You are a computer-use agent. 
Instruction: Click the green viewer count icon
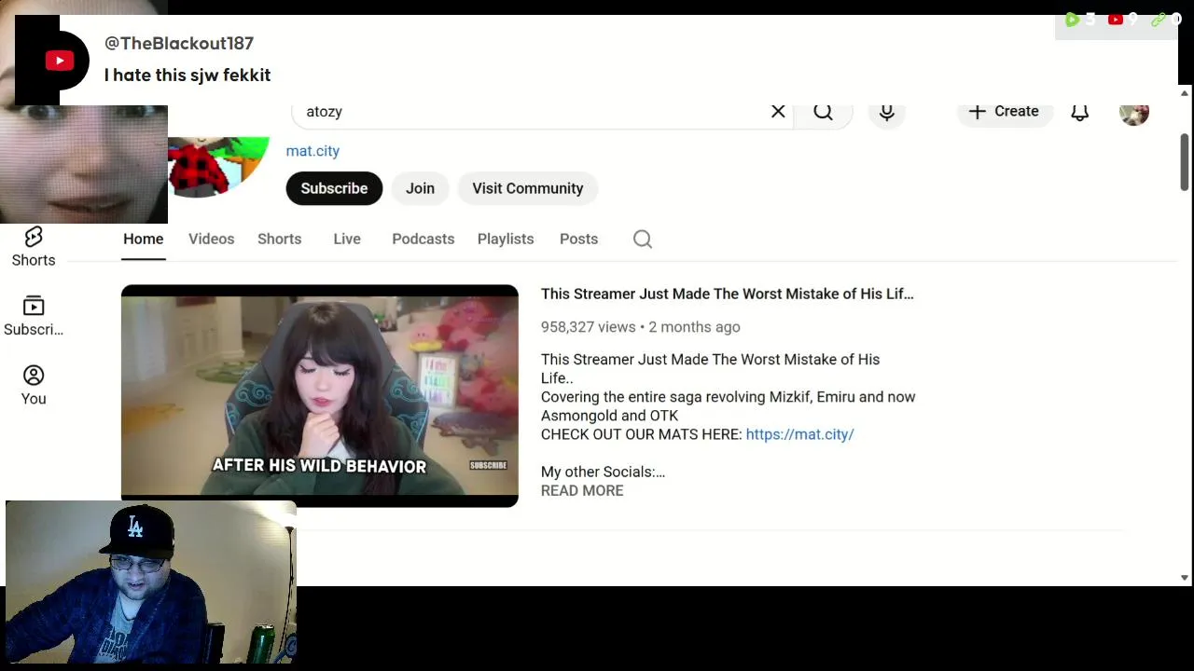click(1072, 20)
